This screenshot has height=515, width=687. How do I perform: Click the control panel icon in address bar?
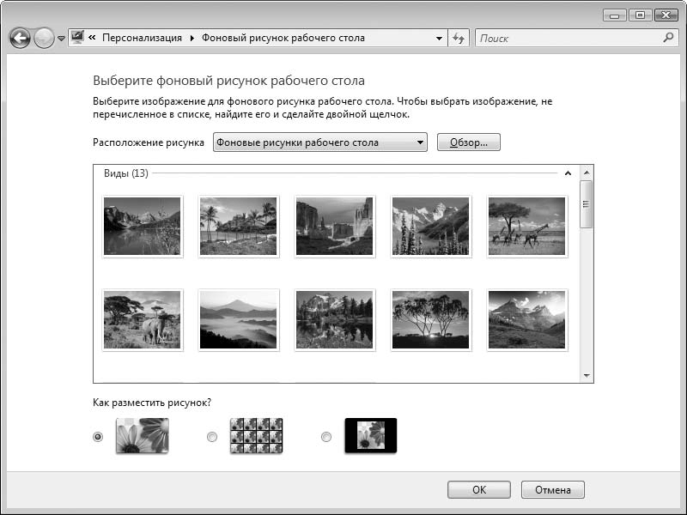pyautogui.click(x=77, y=37)
